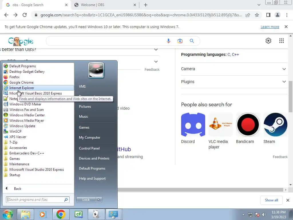
Task: Launch WinSCP
Action: (38, 131)
